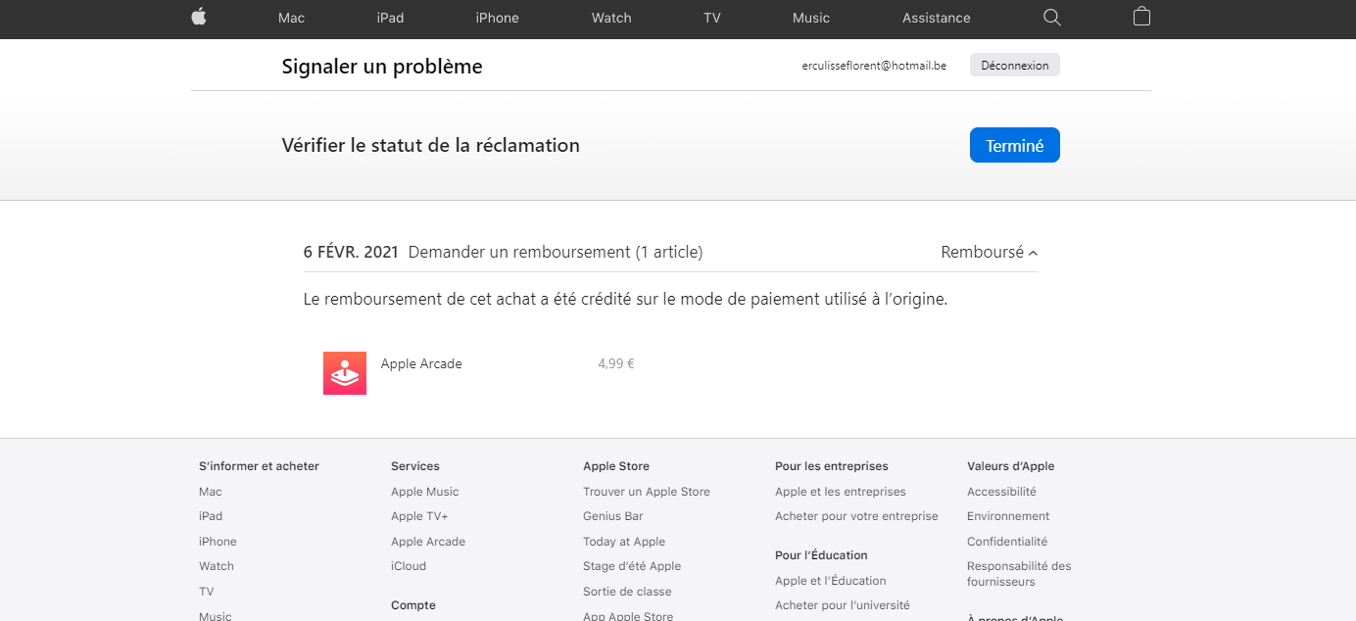Open the Genius Bar link
The width and height of the screenshot is (1356, 621).
[x=613, y=516]
